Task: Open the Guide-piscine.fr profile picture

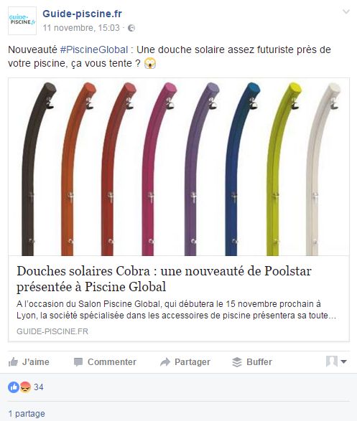Action: [22, 21]
